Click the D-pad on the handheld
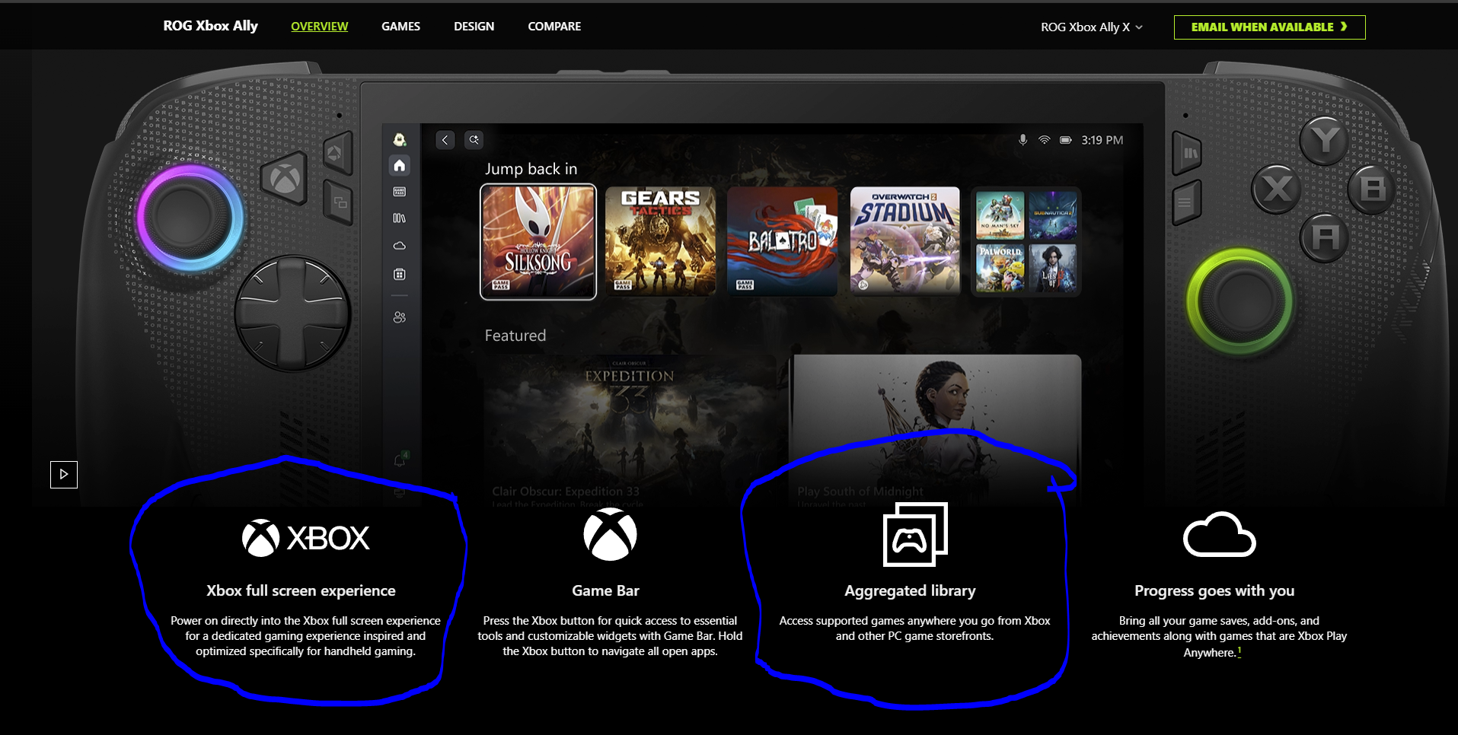Screen dimensions: 1458x735 click(292, 313)
